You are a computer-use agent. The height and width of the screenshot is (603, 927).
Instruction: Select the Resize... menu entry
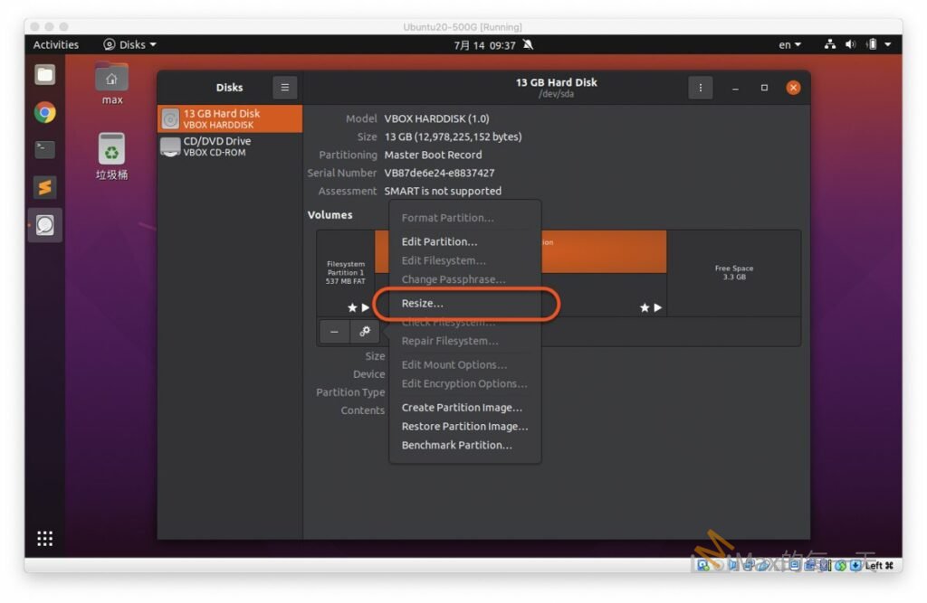(x=423, y=304)
